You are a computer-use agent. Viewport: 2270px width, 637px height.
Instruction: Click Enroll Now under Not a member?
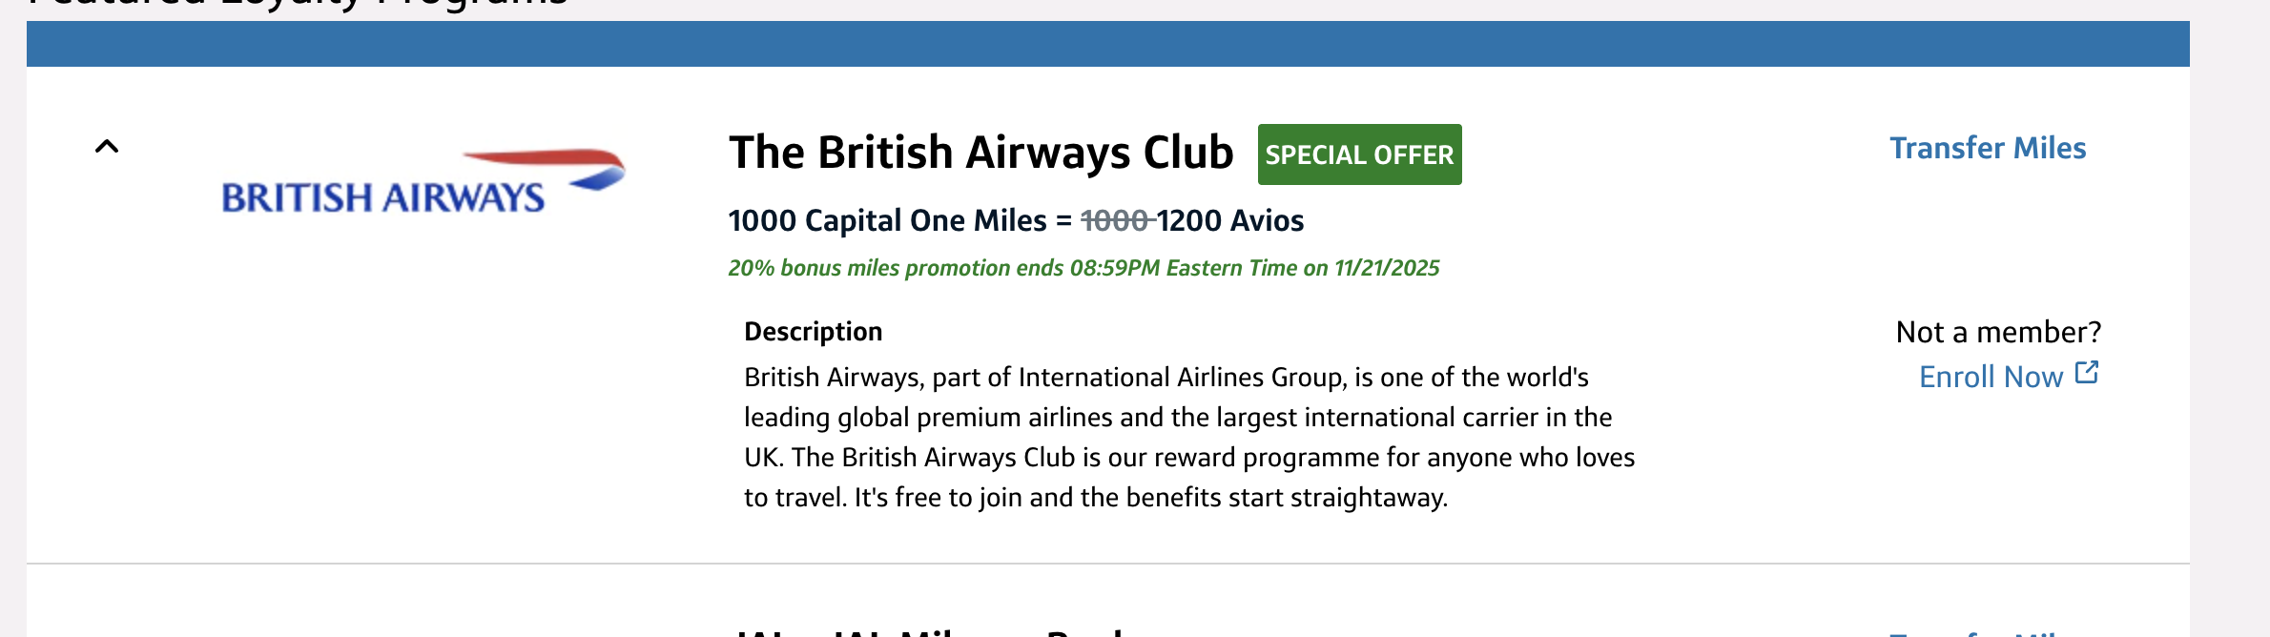(1992, 376)
